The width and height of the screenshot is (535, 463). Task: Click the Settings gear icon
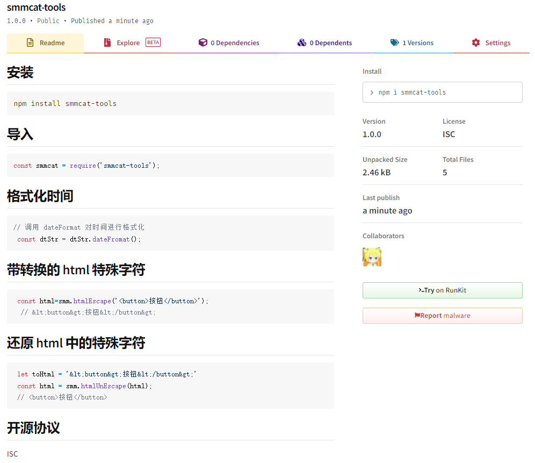tap(476, 42)
